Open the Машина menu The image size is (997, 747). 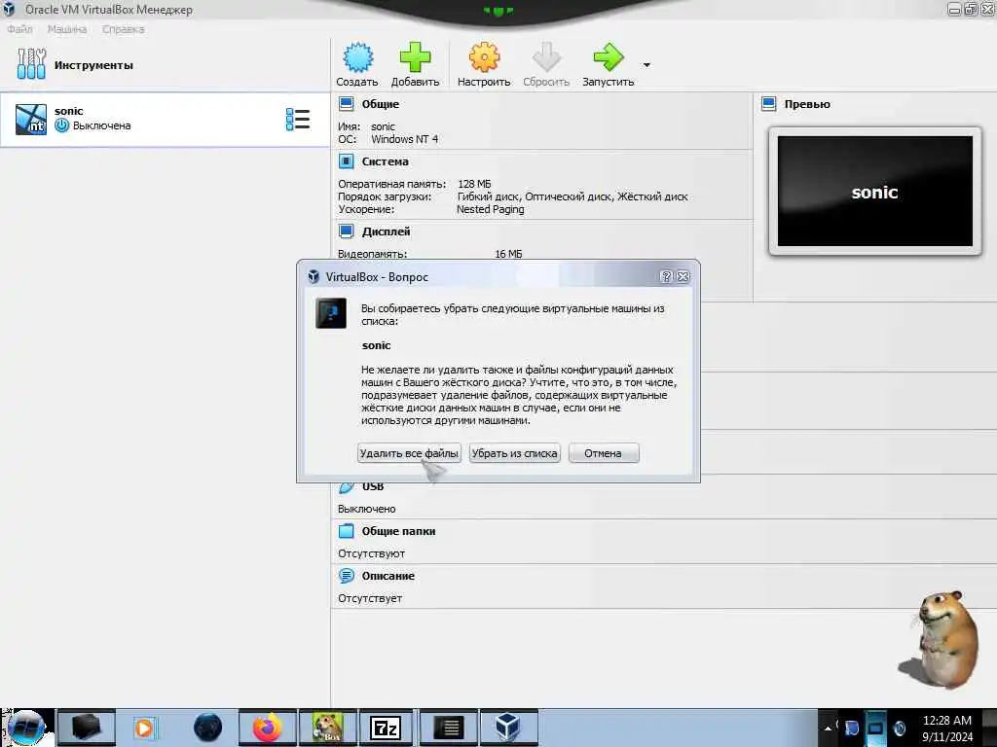(x=67, y=29)
